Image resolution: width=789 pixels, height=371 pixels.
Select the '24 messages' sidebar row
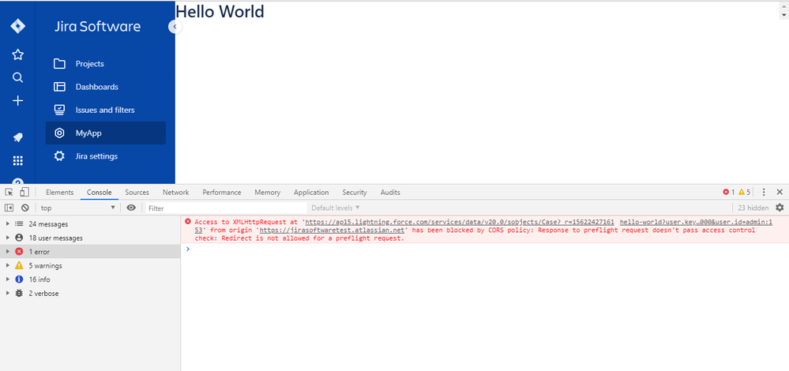(90, 224)
